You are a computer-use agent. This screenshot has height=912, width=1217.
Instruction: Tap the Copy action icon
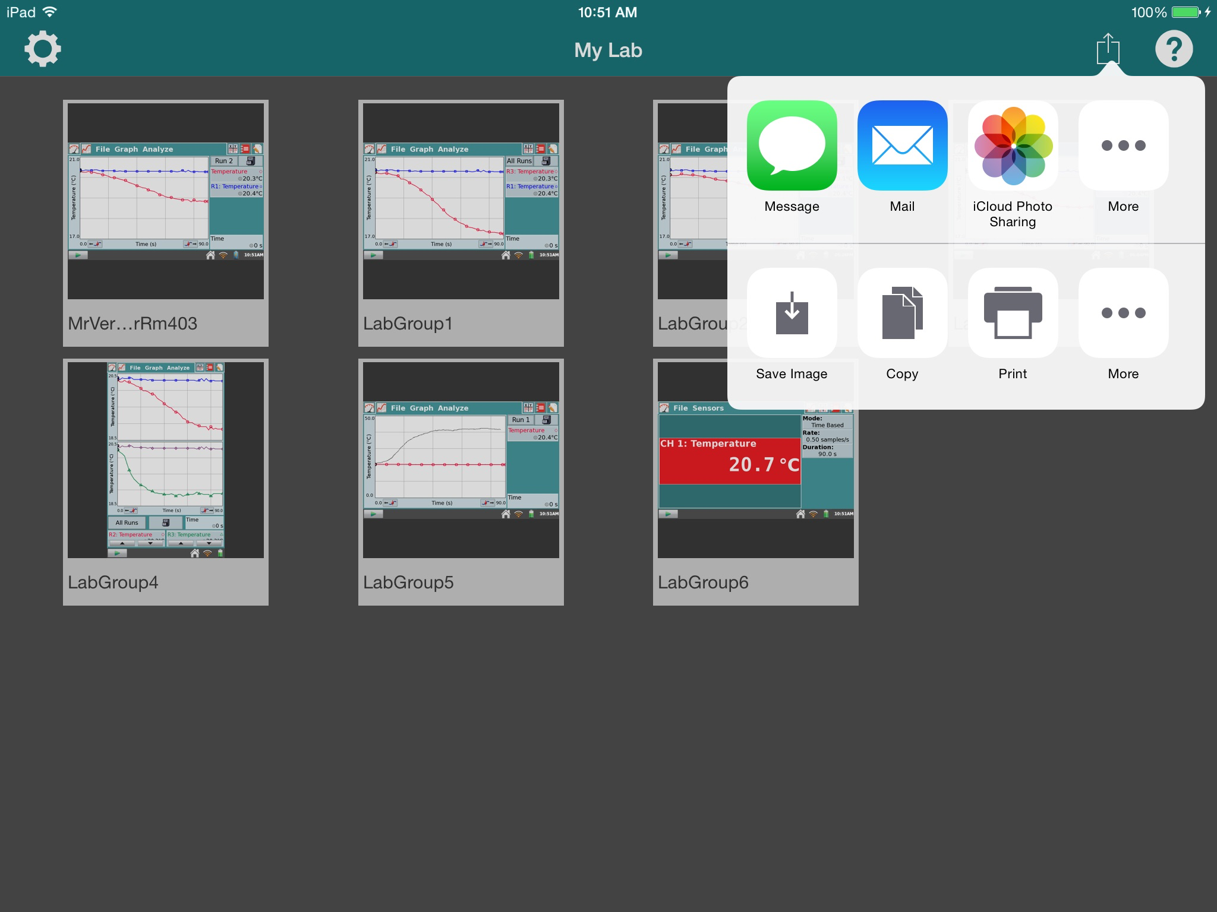pyautogui.click(x=902, y=313)
